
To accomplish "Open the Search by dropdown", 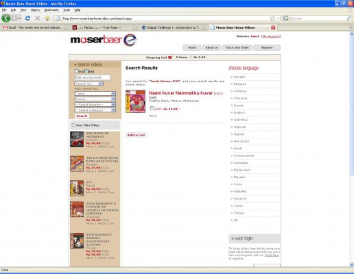I will tap(89, 84).
